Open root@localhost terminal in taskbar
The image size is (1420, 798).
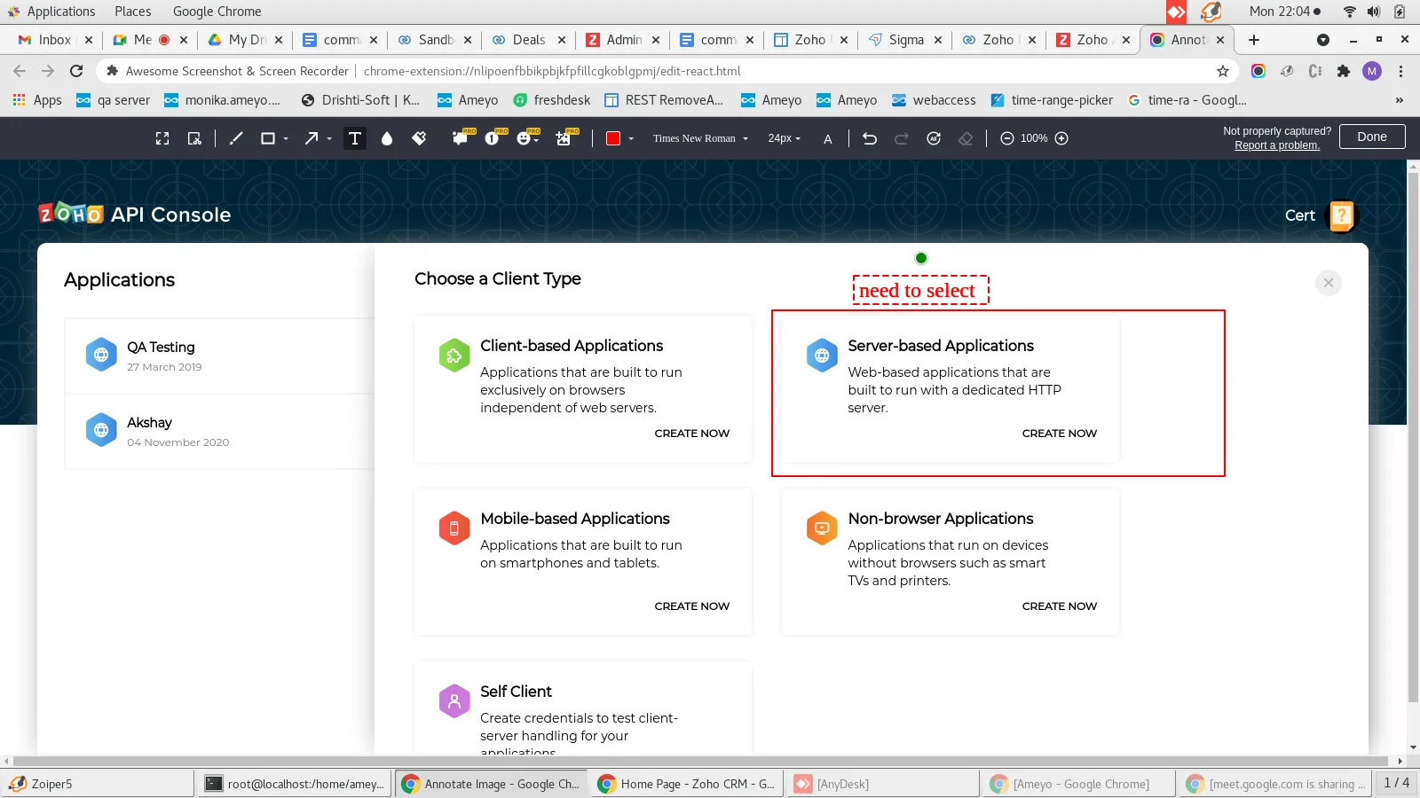pos(294,784)
